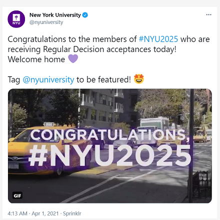Open the 4:13 AM · Apr 1, 2021 timestamp
This screenshot has width=220, height=220.
click(33, 213)
